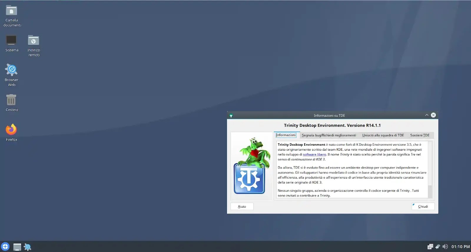The image size is (471, 252).
Task: Click the dialog title bar menu icon
Action: [x=231, y=115]
